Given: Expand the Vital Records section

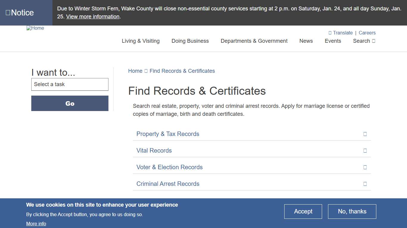Looking at the screenshot, I should 154,151.
